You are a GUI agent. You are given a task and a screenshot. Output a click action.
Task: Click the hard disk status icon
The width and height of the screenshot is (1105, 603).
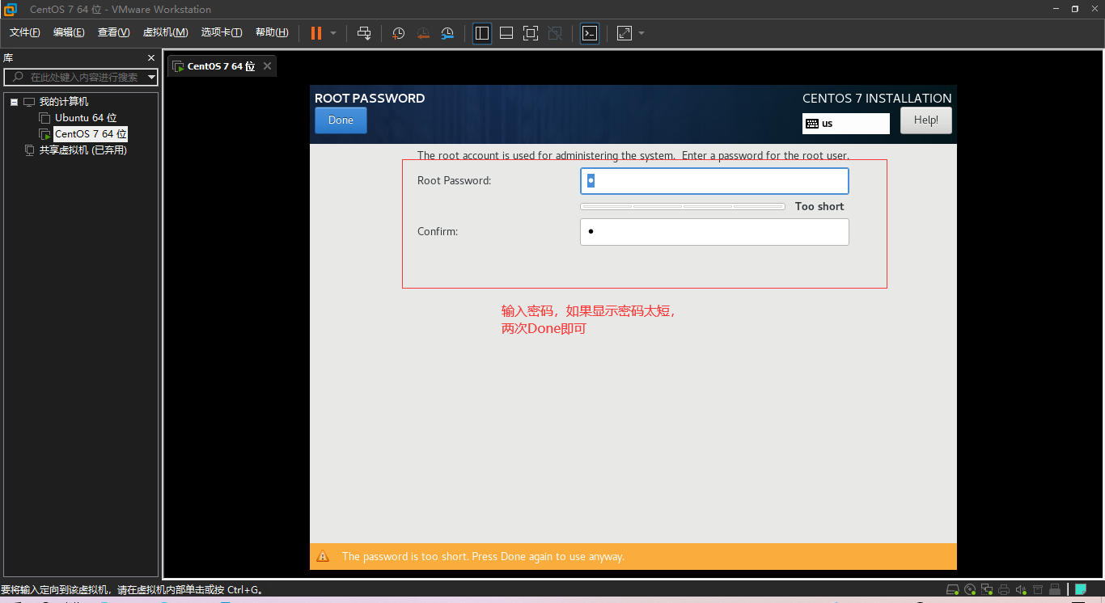click(x=953, y=589)
